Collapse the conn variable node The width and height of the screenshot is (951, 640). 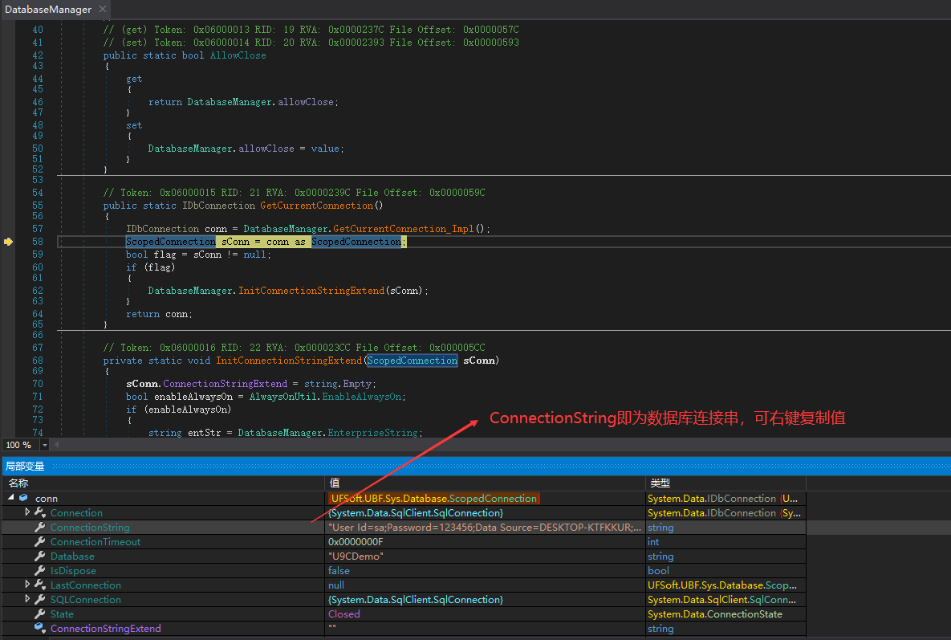click(x=10, y=499)
